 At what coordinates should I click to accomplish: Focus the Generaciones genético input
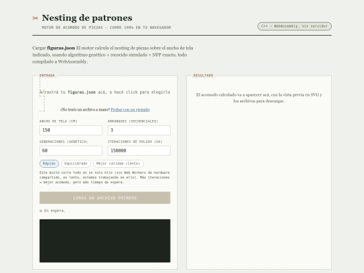click(71, 151)
